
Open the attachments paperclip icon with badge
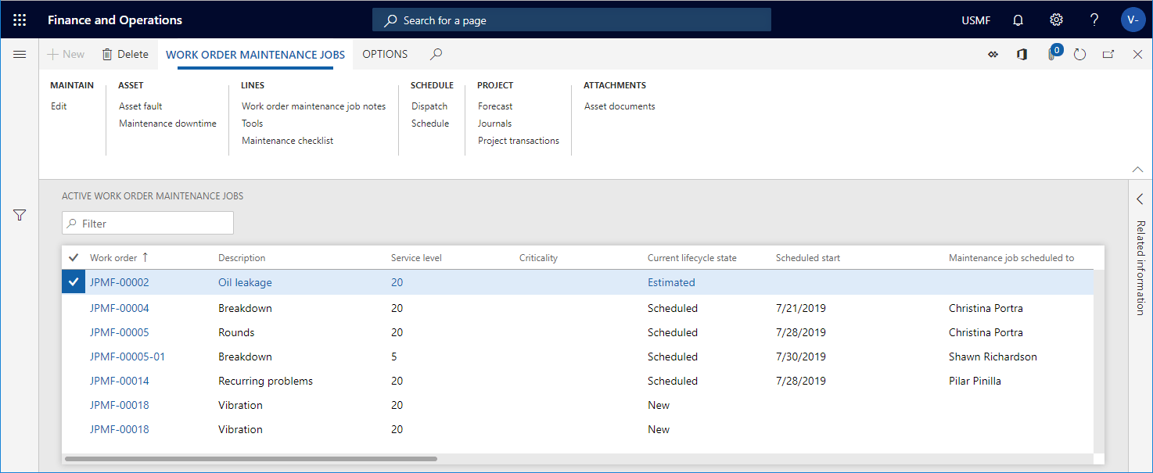1053,54
